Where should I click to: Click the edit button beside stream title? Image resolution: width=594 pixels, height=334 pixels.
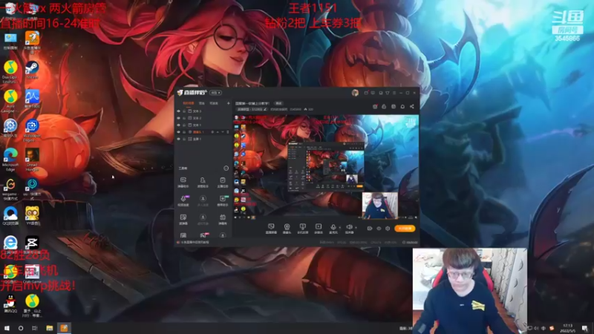coord(278,103)
